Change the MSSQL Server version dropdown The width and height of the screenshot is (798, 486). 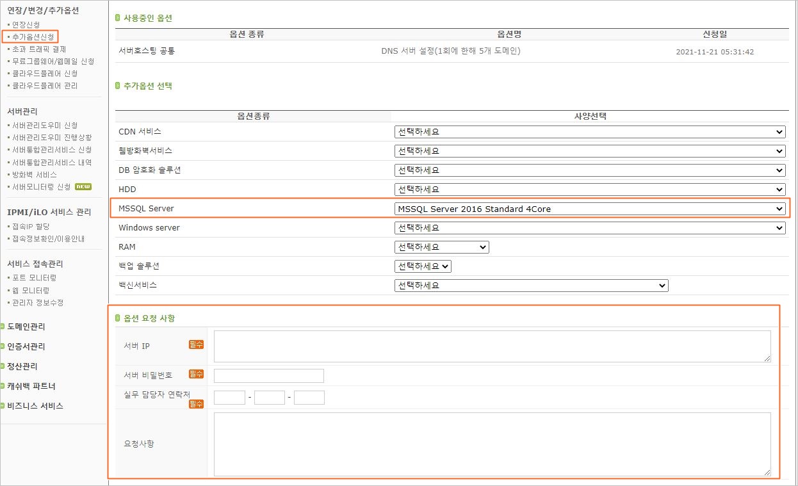(589, 209)
